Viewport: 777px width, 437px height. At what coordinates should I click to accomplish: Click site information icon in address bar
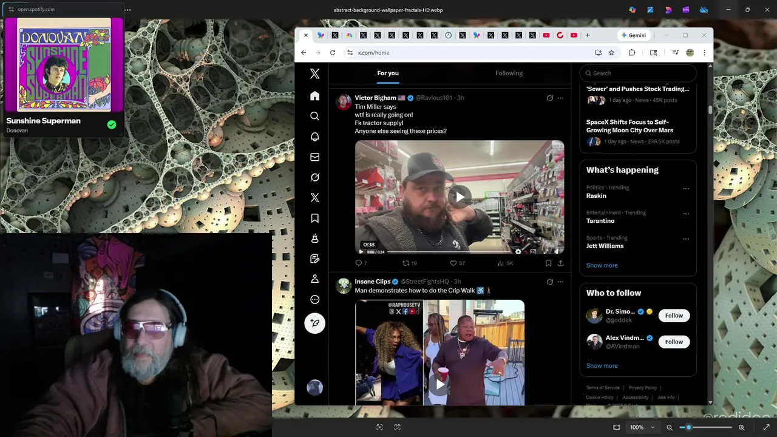click(350, 53)
